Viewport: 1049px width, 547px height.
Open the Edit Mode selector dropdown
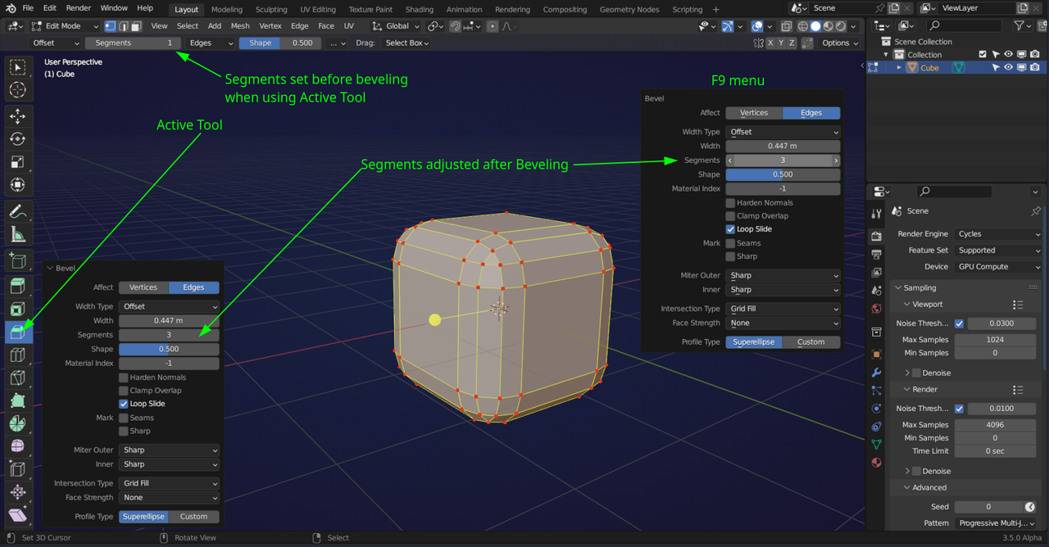66,26
